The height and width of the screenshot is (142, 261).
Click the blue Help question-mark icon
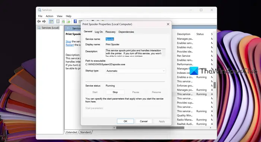coord(75,22)
